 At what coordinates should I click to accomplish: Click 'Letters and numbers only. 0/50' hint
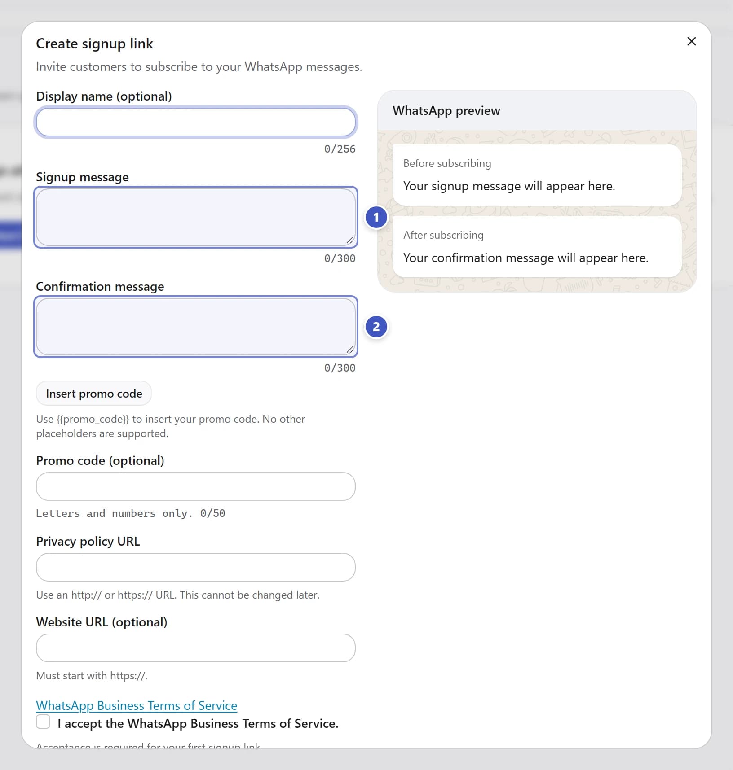pyautogui.click(x=130, y=513)
